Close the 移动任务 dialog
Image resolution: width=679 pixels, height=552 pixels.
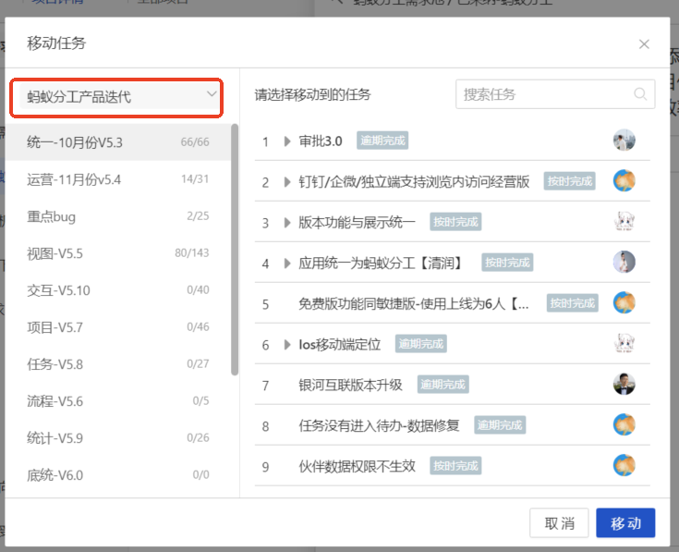click(x=644, y=44)
